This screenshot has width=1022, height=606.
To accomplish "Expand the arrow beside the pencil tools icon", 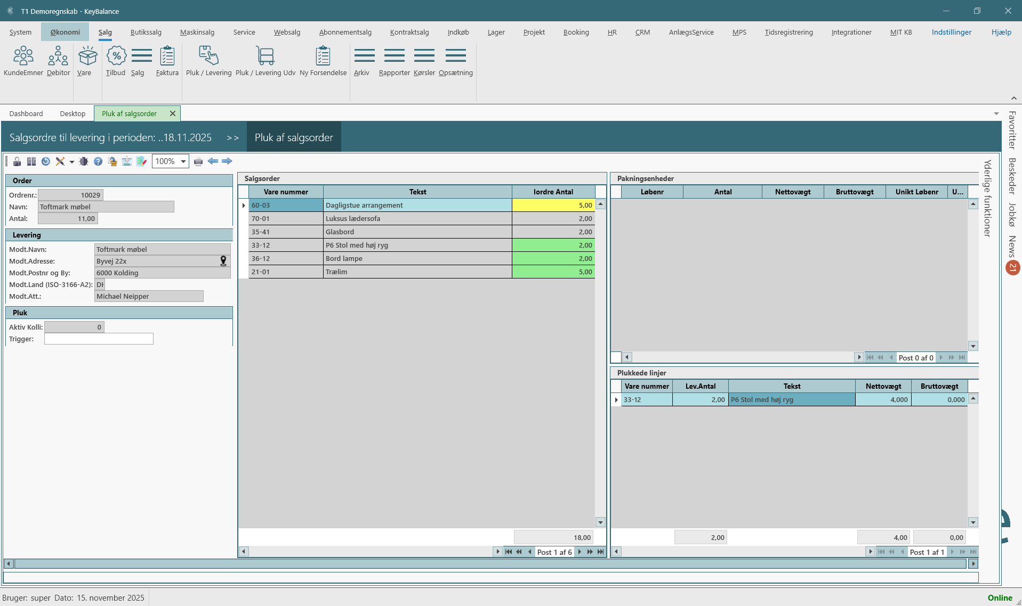I will coord(71,162).
